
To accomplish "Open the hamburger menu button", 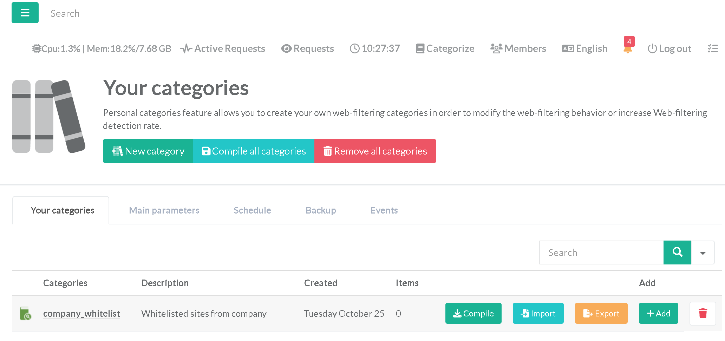I will point(25,13).
